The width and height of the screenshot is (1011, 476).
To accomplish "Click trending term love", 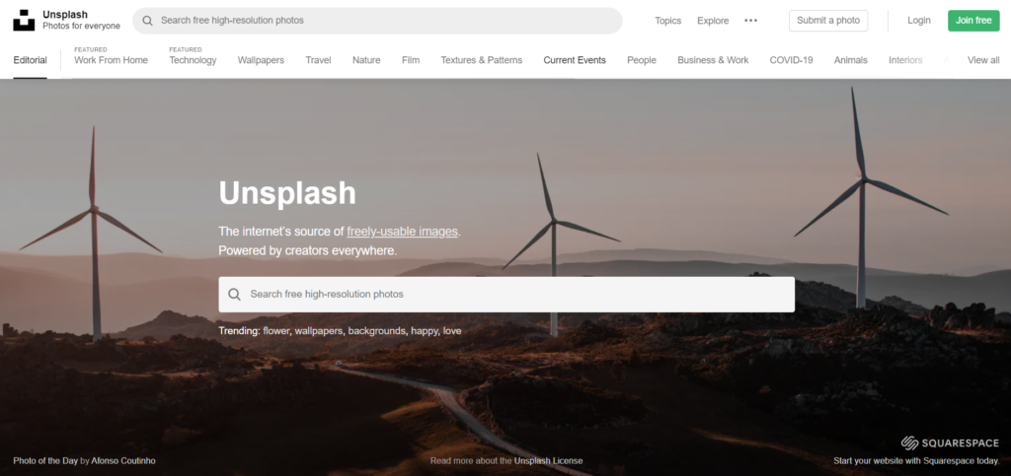I will pos(452,331).
